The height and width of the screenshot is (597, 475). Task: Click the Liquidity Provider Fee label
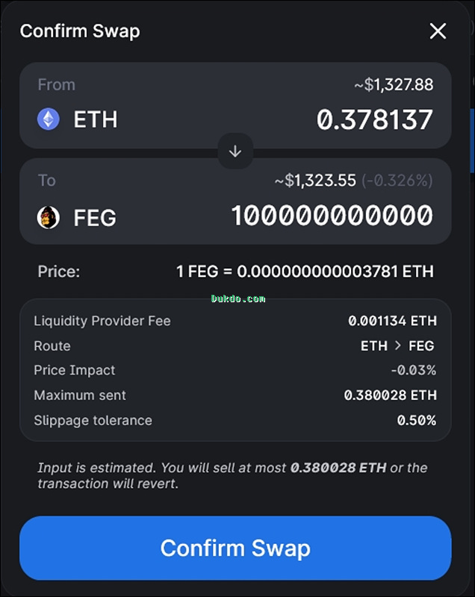[102, 321]
